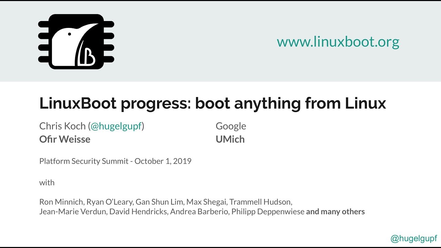The width and height of the screenshot is (441, 248).
Task: Click the name 'Trammell Hudson'
Action: coord(260,202)
